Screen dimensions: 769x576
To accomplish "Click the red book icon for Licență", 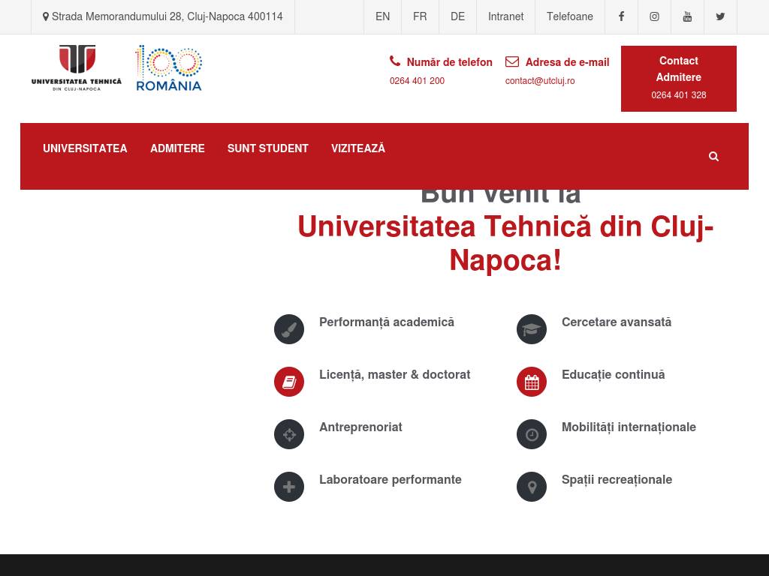I will (289, 382).
